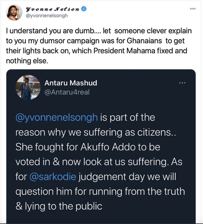This screenshot has height=224, width=203.
Task: Click the @Antaru4real handle
Action: tap(67, 92)
